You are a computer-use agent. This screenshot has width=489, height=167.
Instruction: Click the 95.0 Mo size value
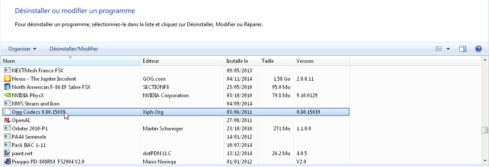click(281, 87)
